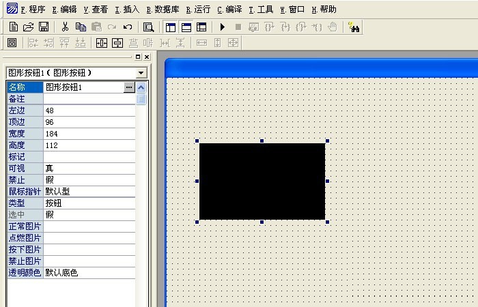478x307 pixels.
Task: Open the 运行 menu
Action: coord(198,10)
